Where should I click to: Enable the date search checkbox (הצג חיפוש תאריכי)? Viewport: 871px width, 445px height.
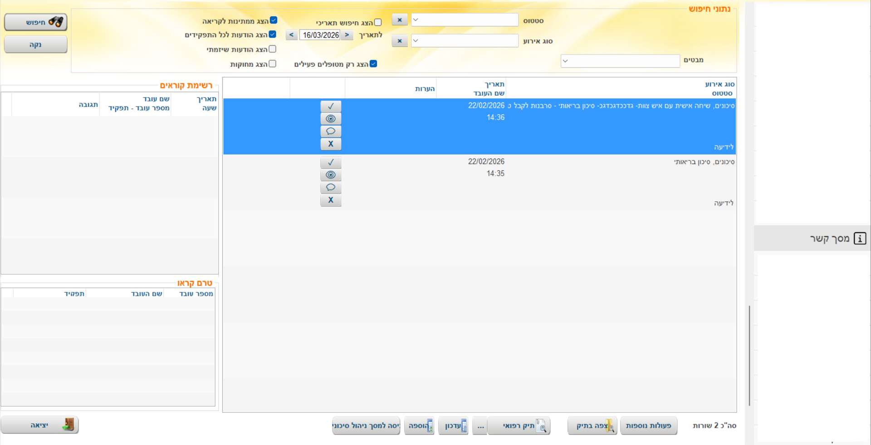click(x=378, y=23)
